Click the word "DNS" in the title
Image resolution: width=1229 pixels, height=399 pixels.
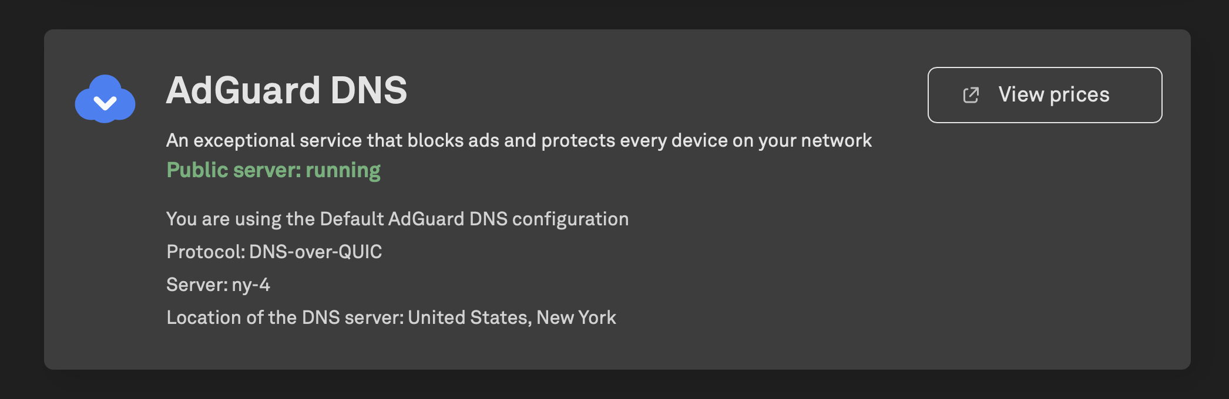point(369,90)
